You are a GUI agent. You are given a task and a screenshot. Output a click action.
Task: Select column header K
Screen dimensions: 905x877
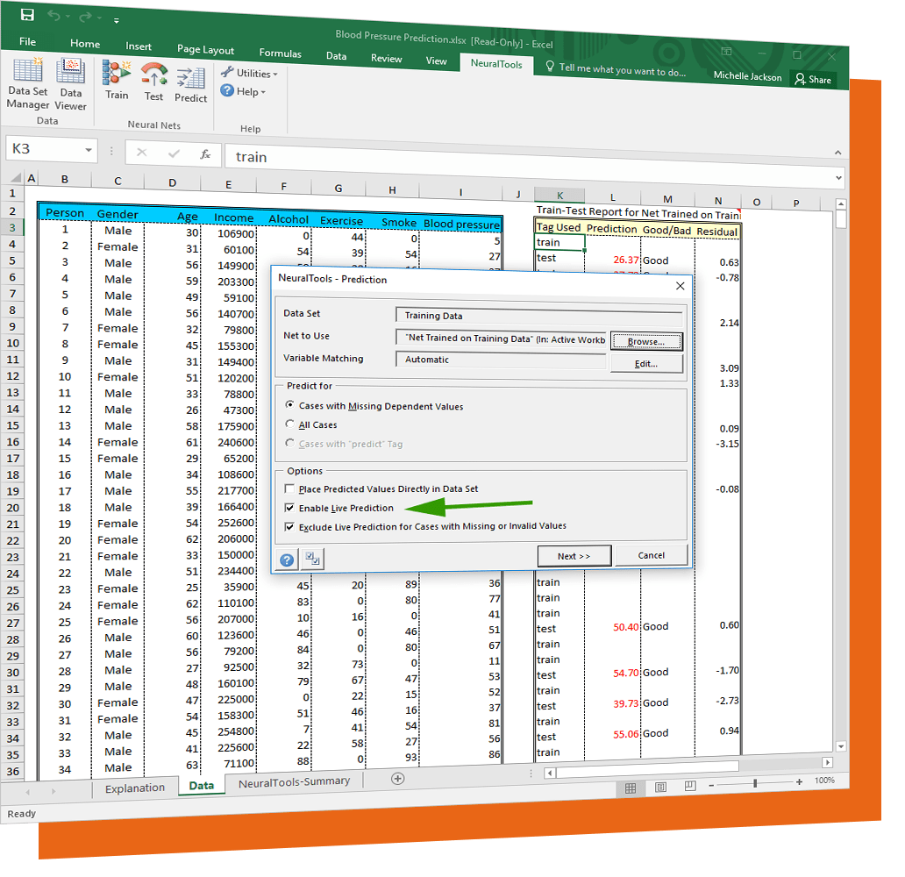coord(559,196)
